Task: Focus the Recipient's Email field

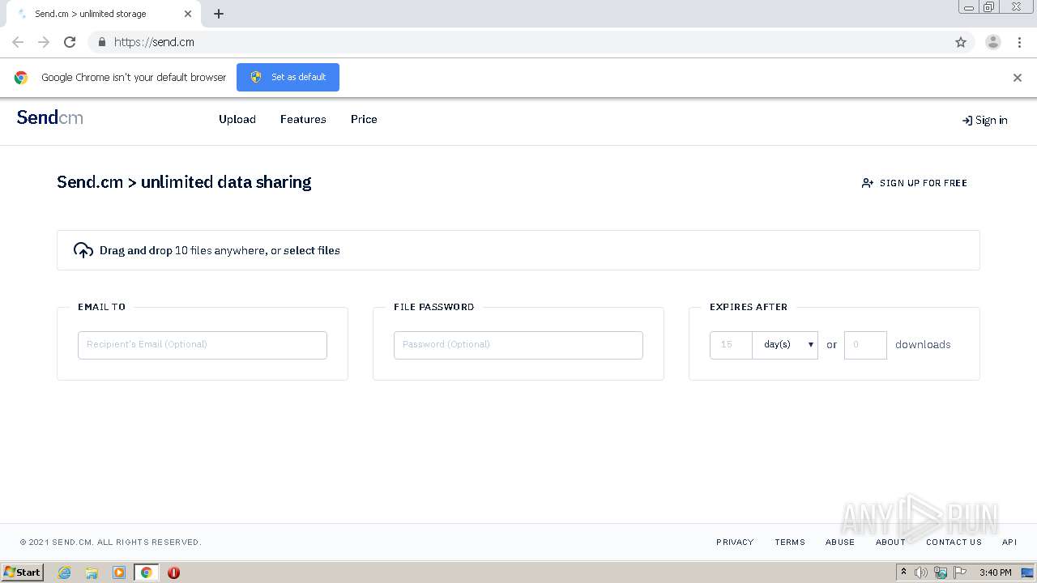Action: 203,345
